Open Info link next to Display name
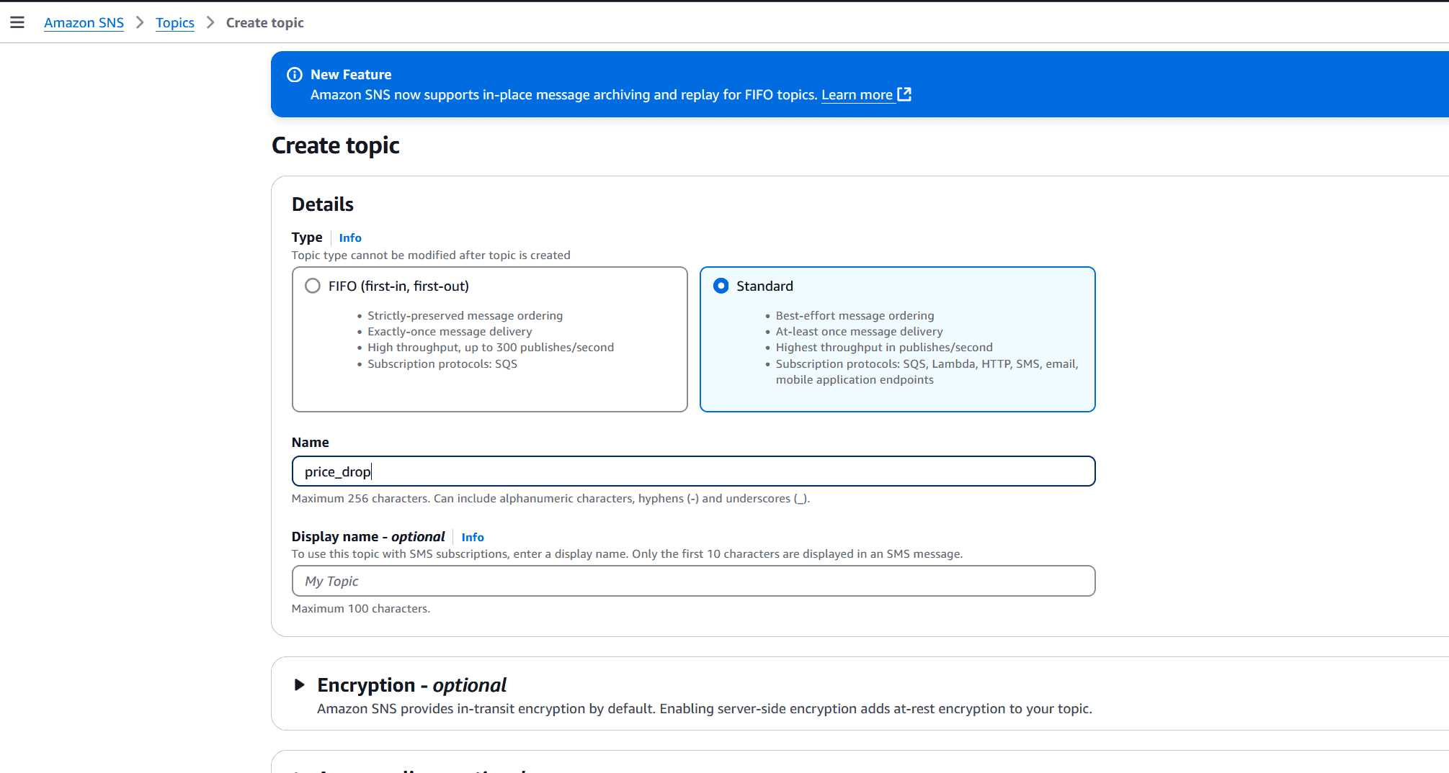1449x773 pixels. point(473,537)
